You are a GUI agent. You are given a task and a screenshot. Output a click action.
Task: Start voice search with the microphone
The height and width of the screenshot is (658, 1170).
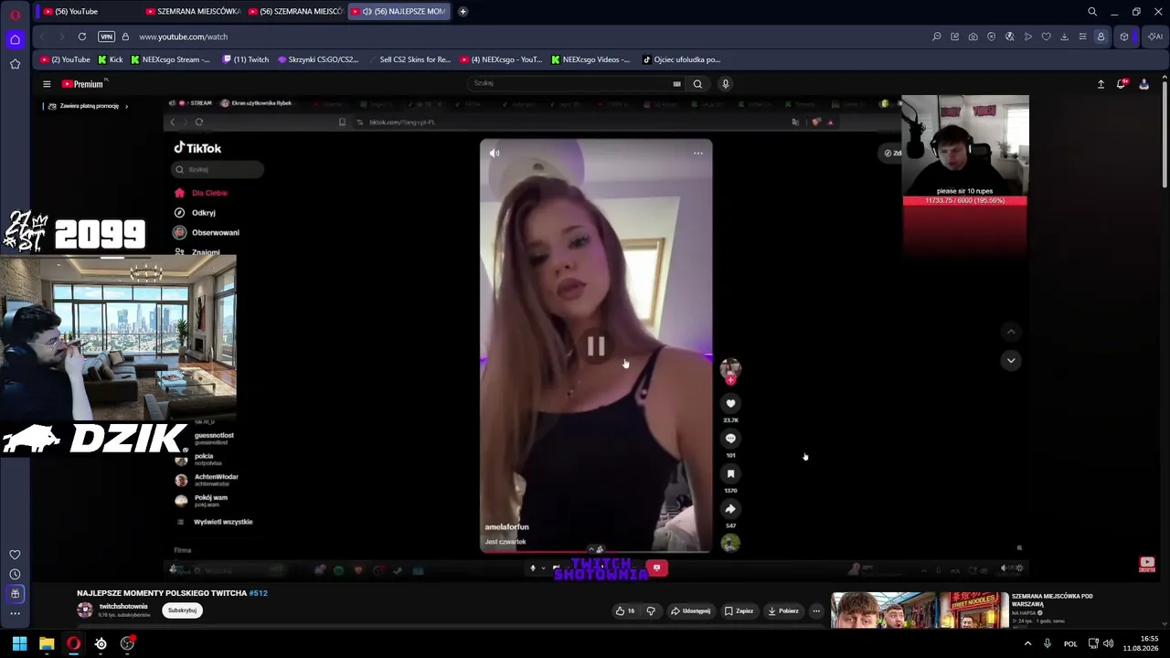[x=726, y=84]
